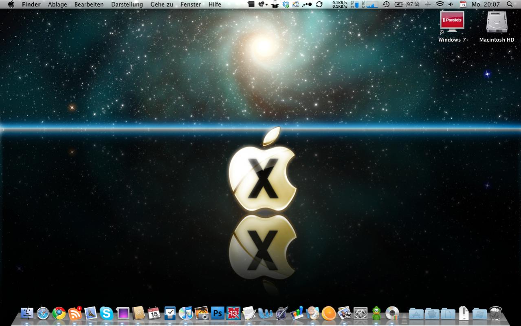Open the purple screen app in Dock

pos(123,313)
